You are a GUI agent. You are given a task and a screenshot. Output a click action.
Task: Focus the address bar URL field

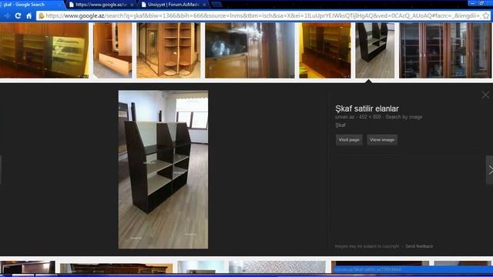pyautogui.click(x=263, y=15)
